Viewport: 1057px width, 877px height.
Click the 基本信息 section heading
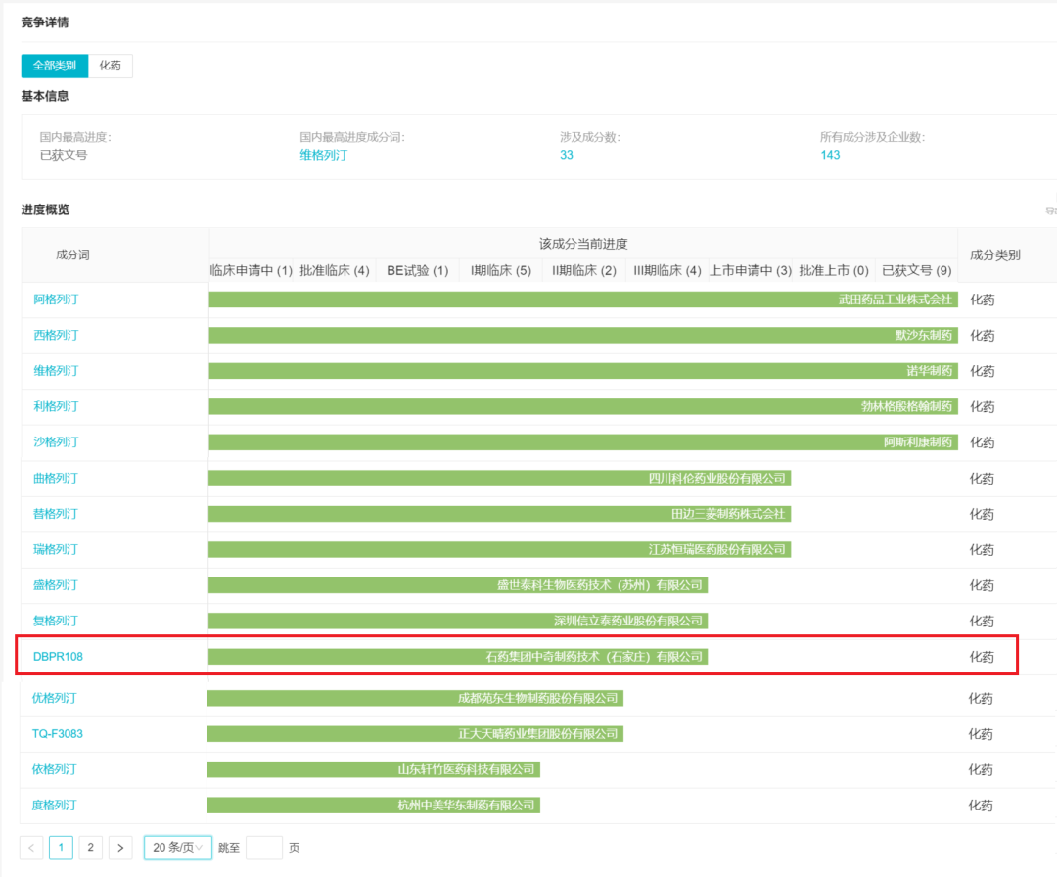coord(44,96)
